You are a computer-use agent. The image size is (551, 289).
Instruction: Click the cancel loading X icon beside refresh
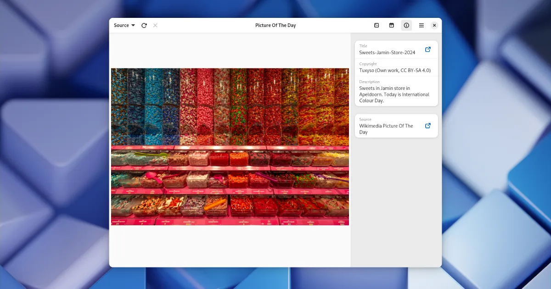pyautogui.click(x=155, y=25)
